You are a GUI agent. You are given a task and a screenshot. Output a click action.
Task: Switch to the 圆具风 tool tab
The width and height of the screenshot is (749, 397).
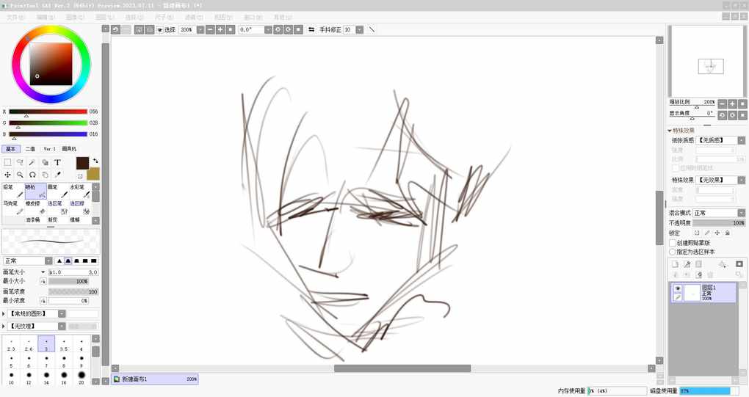[x=69, y=149]
